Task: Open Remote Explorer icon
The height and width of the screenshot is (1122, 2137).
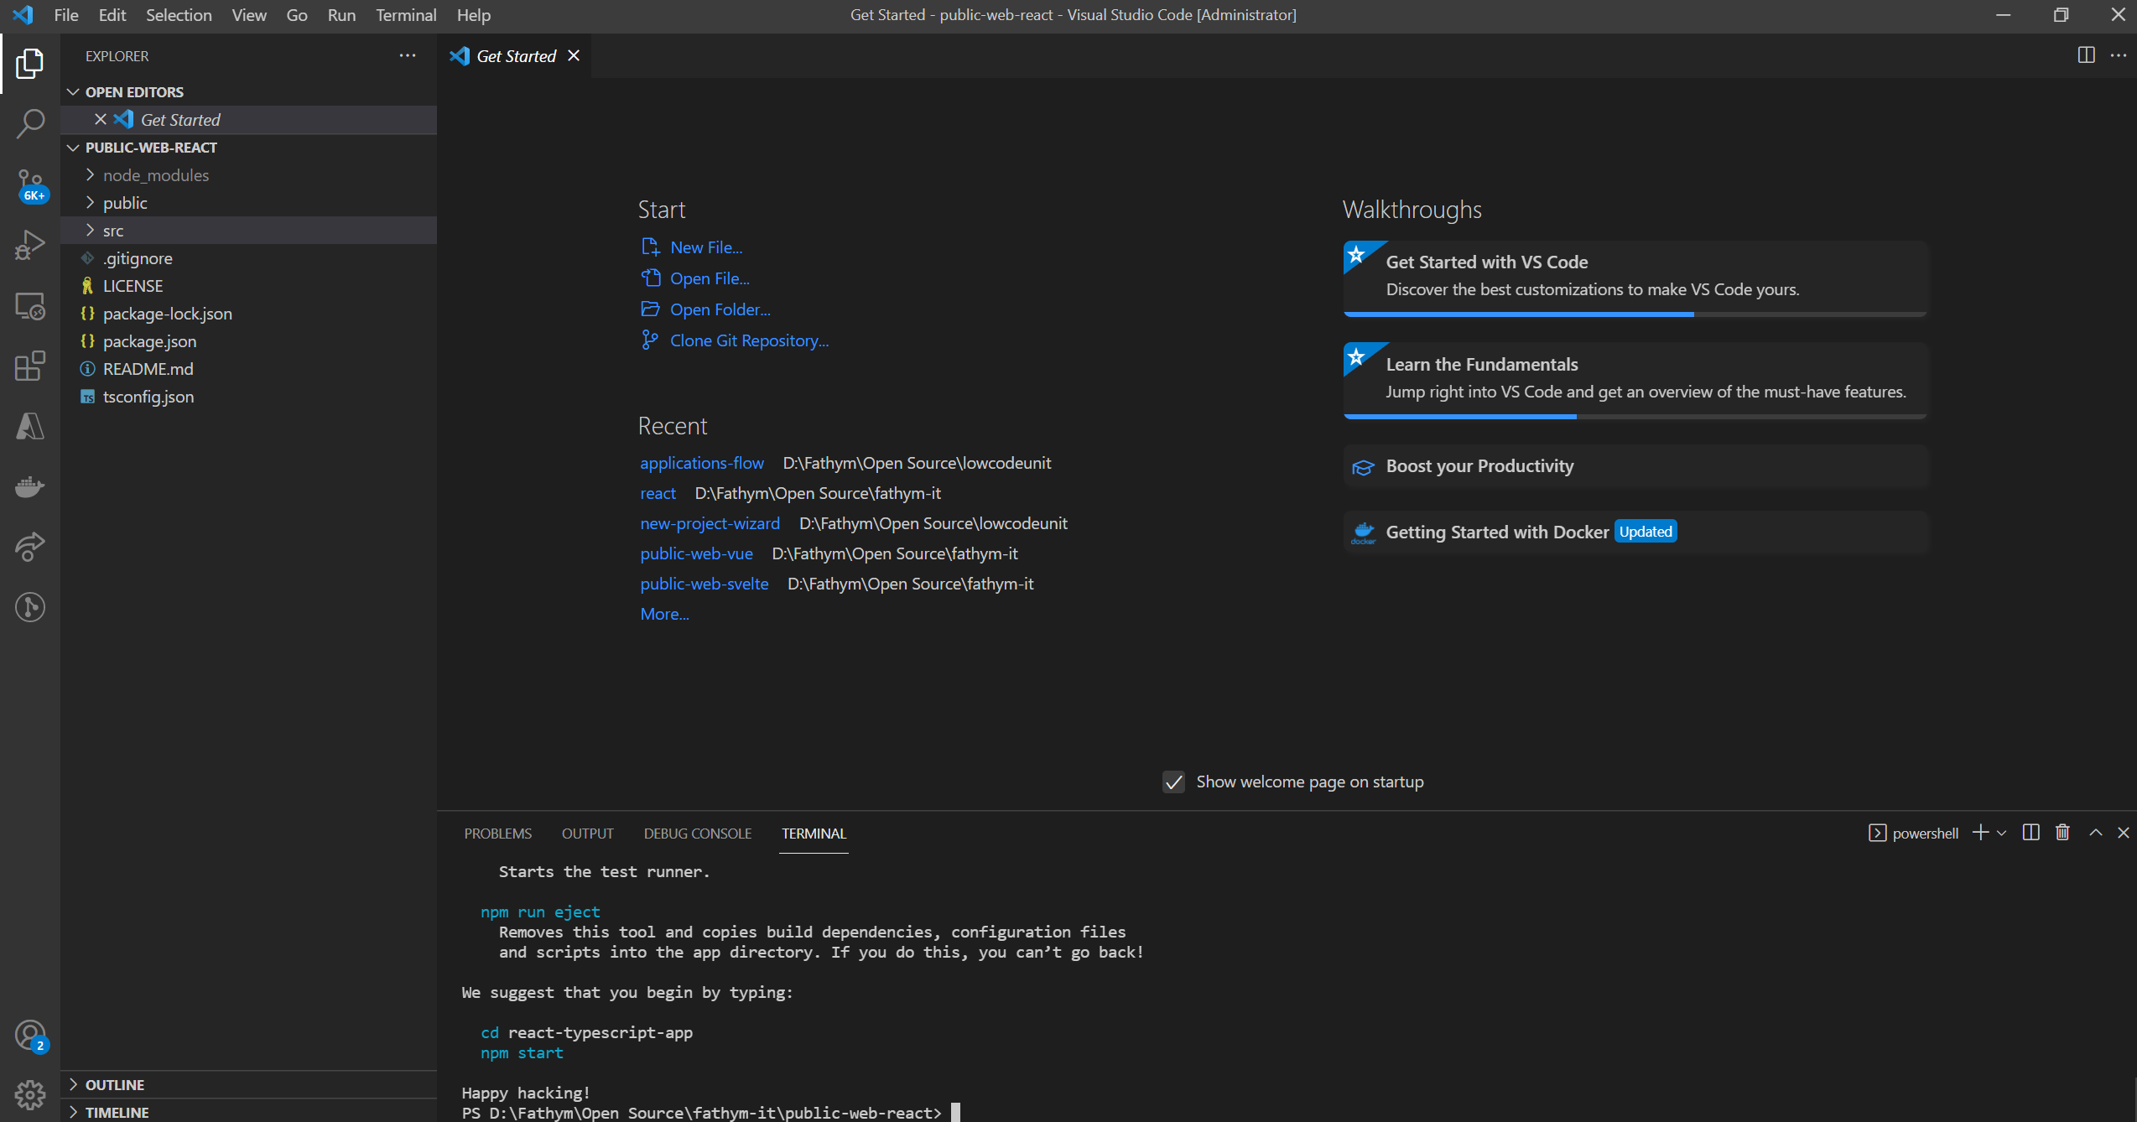Action: click(30, 306)
